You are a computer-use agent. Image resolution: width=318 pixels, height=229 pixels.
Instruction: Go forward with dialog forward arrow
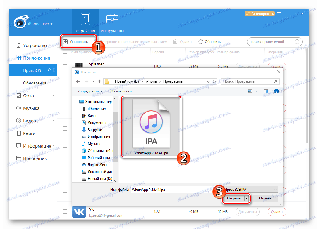tap(86, 81)
